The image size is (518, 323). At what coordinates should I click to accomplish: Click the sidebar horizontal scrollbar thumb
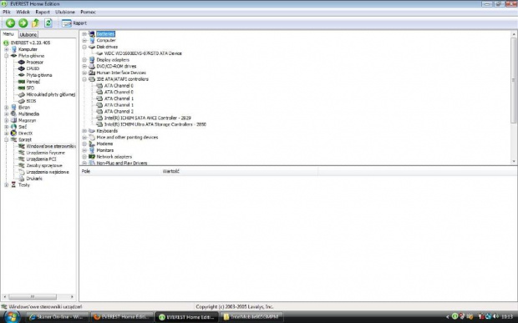coord(33,296)
